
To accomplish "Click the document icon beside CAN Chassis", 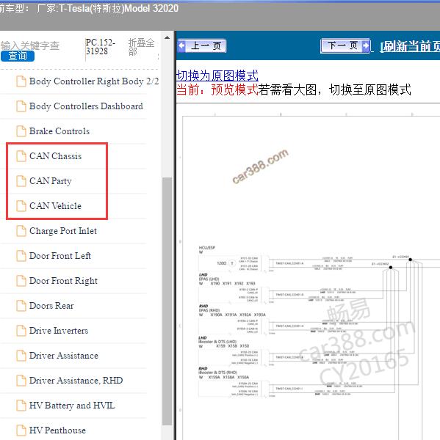I will pos(21,156).
